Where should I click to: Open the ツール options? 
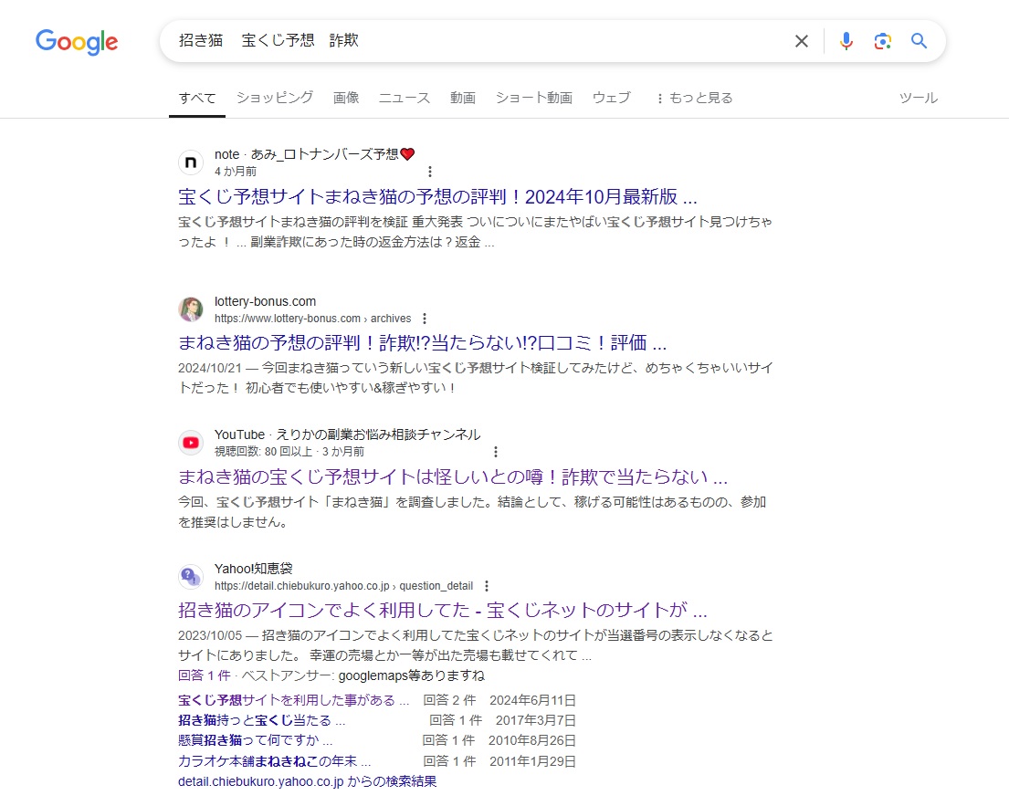919,98
